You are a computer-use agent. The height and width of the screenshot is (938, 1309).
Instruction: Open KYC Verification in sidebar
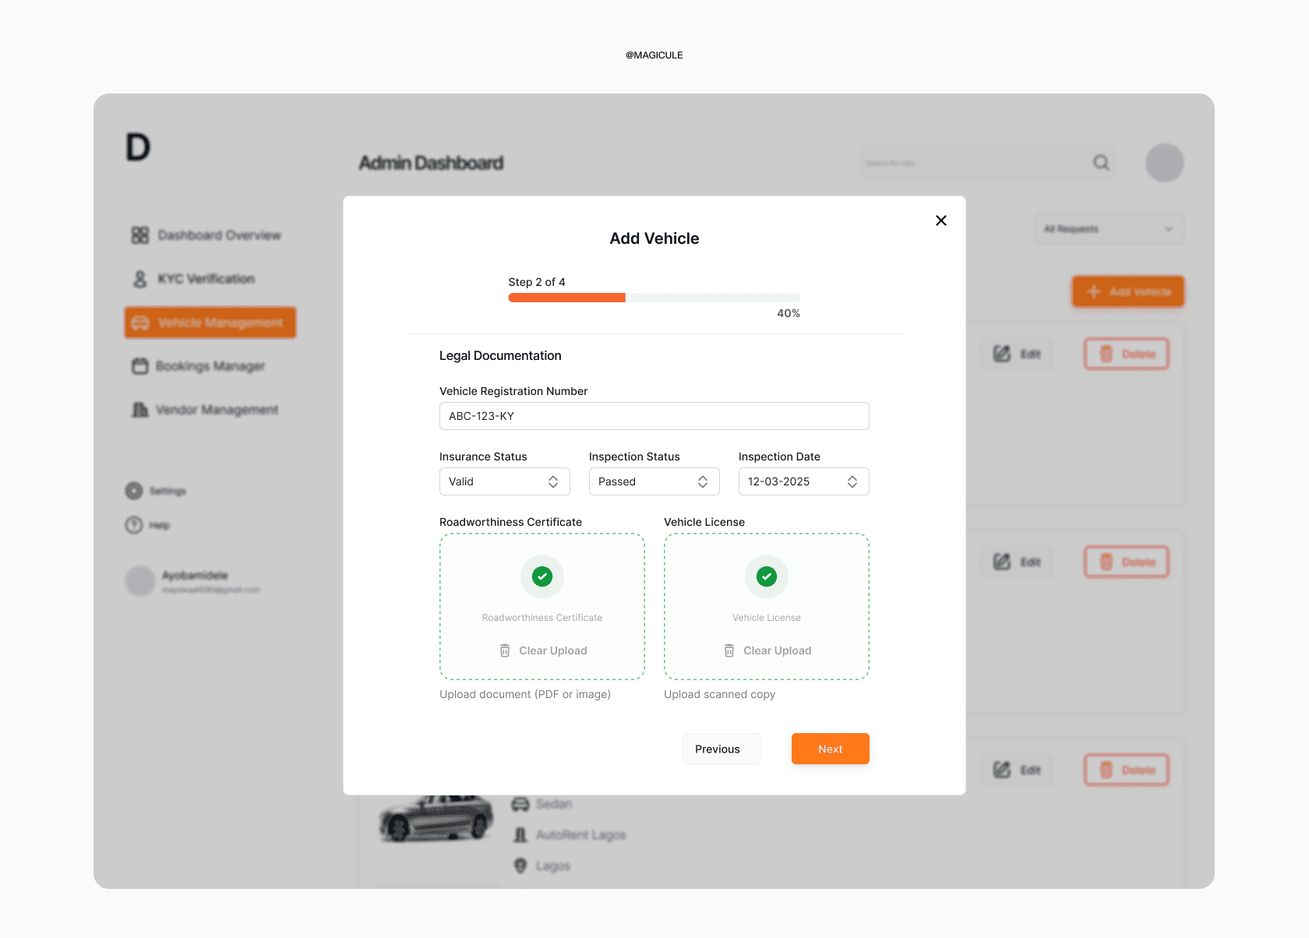[x=193, y=279]
